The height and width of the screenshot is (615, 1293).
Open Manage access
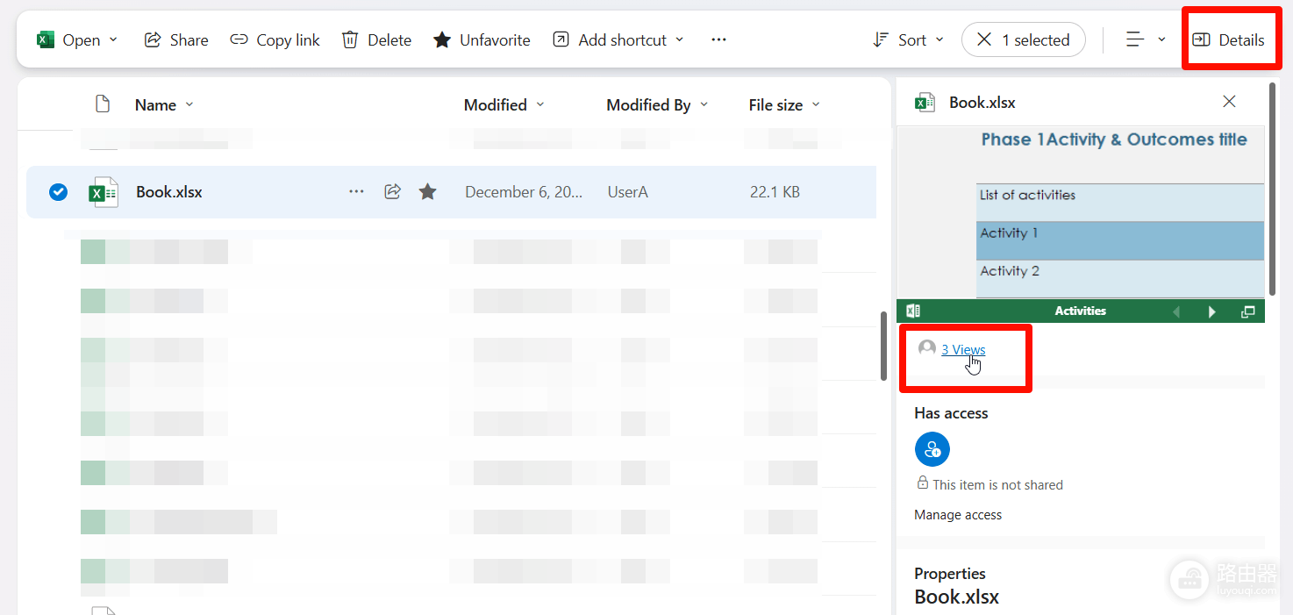pos(958,515)
